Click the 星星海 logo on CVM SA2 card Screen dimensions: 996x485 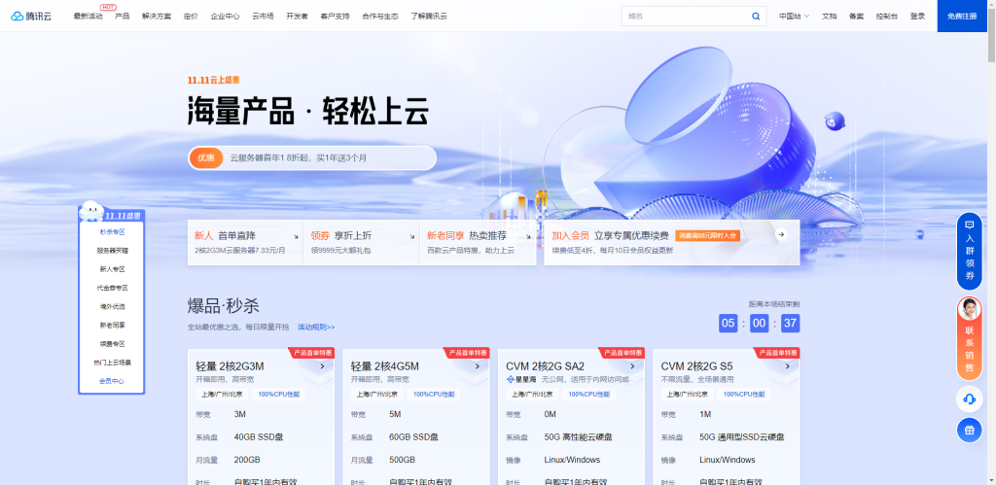(521, 379)
